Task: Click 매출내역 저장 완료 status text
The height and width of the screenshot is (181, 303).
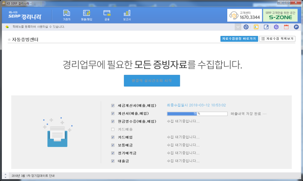Action: 246,114
